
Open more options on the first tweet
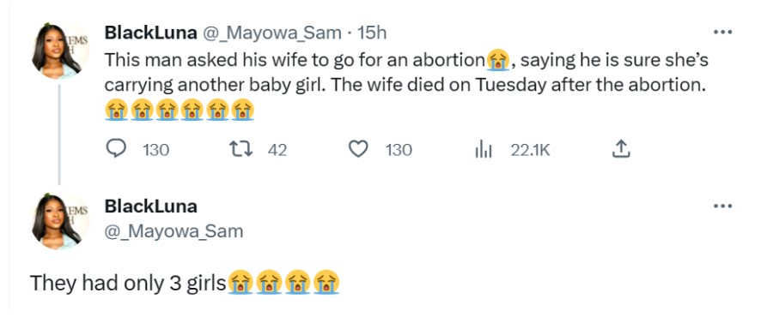[722, 33]
